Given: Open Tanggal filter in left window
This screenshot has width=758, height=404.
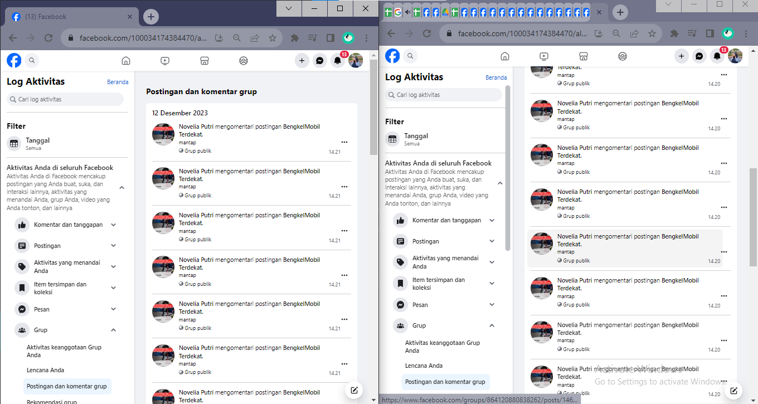Looking at the screenshot, I should point(67,144).
